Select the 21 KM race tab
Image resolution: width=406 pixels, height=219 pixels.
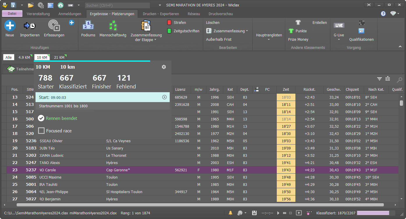[x=59, y=57]
